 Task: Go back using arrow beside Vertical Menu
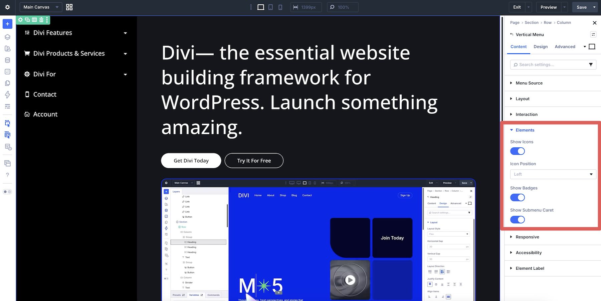[512, 34]
